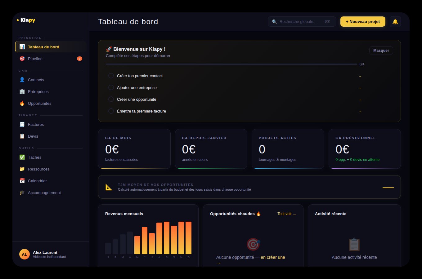Click the '+ Nouveau projet' button
This screenshot has height=279, width=422.
[362, 21]
